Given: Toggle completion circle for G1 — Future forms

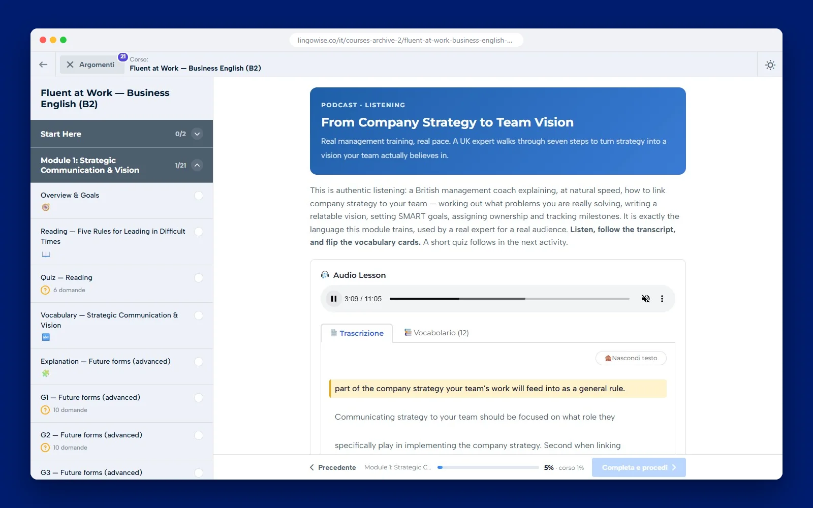Looking at the screenshot, I should [199, 398].
